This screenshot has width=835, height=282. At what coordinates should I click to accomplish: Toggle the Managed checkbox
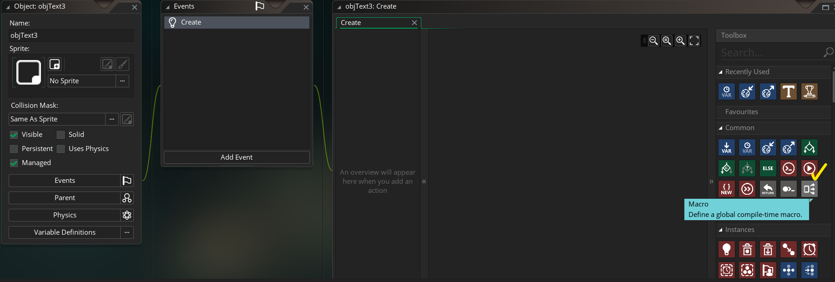tap(14, 163)
